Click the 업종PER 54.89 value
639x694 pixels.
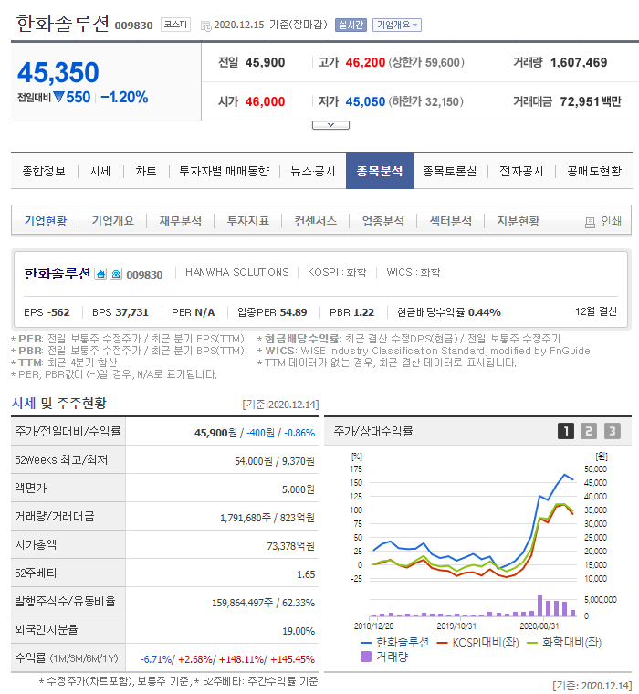point(293,312)
